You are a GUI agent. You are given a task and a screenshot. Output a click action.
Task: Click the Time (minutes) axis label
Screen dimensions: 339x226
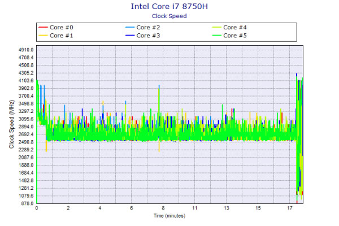(169, 216)
